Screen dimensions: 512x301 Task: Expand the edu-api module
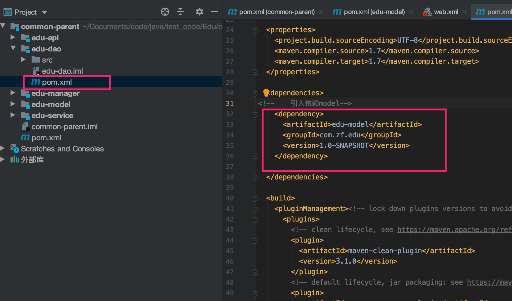pos(13,37)
